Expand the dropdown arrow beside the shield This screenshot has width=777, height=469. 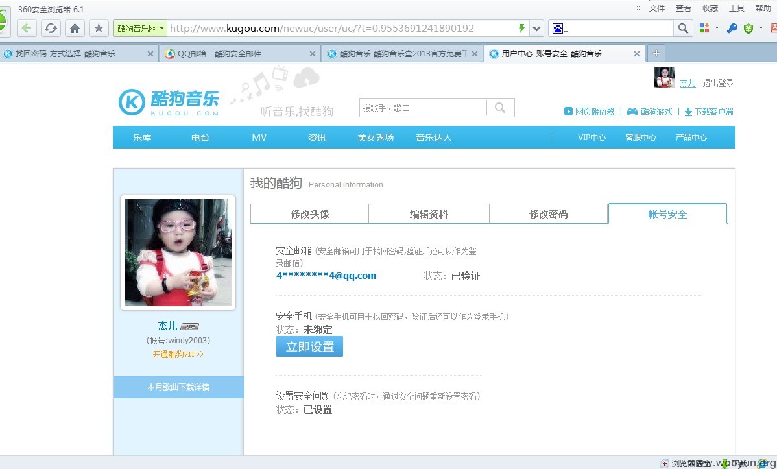click(x=761, y=28)
